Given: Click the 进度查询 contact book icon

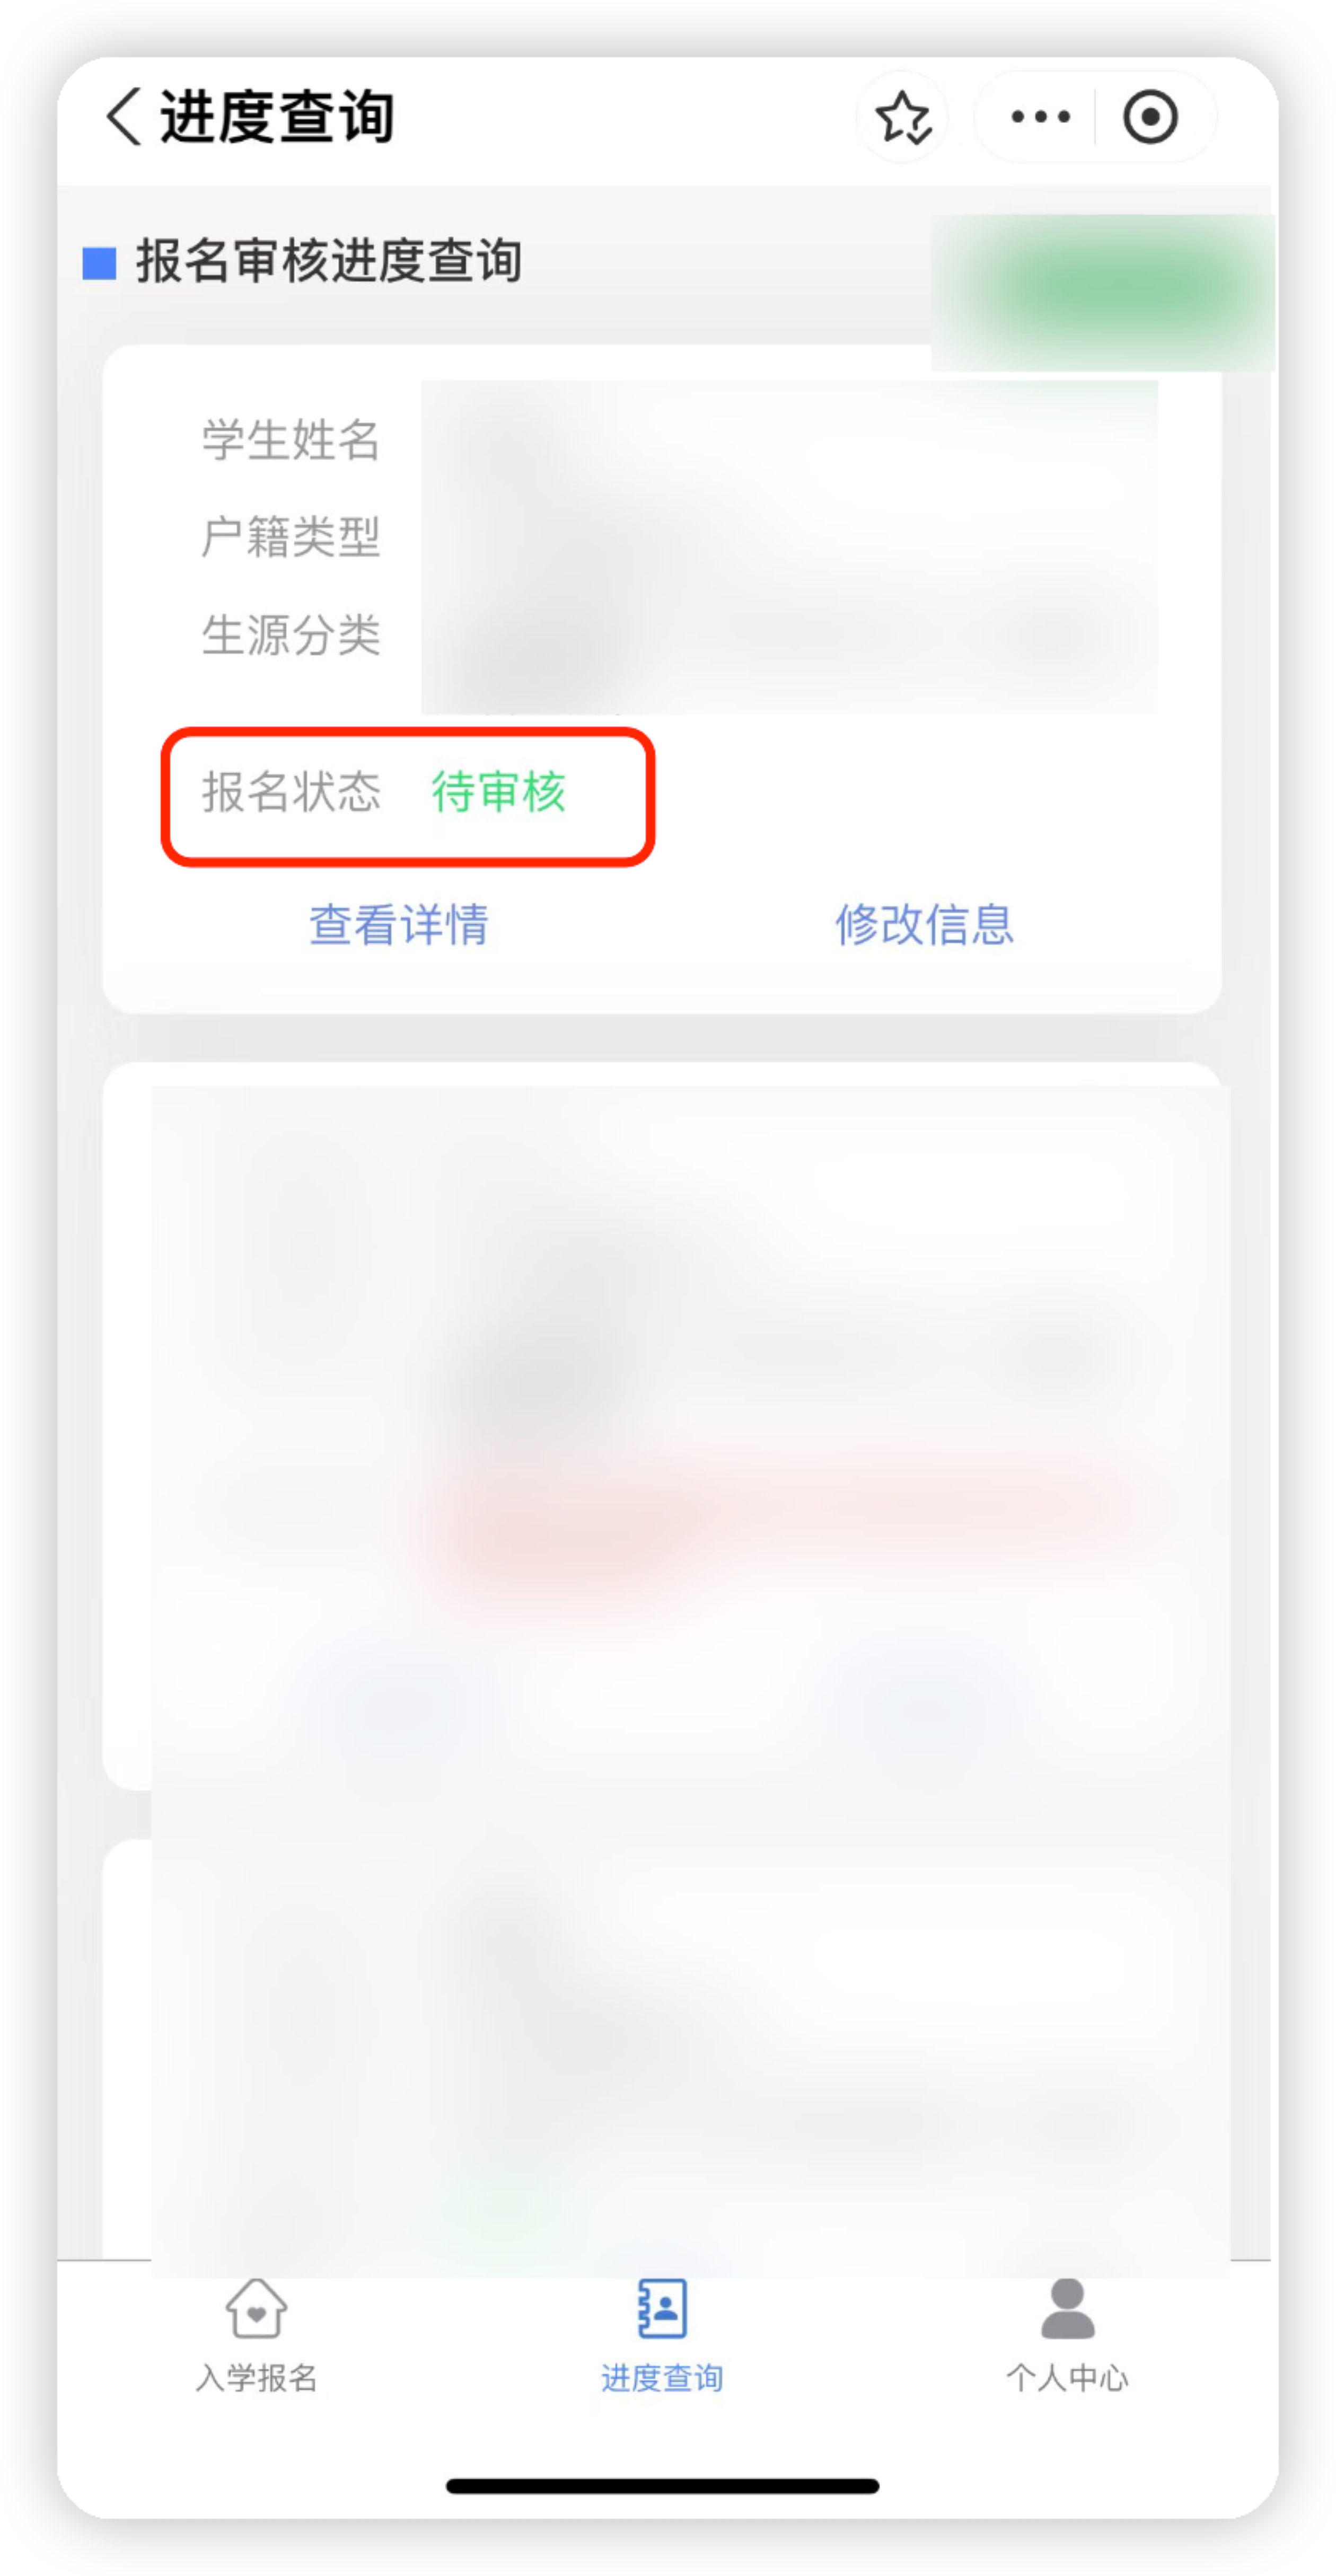Looking at the screenshot, I should coord(662,2308).
